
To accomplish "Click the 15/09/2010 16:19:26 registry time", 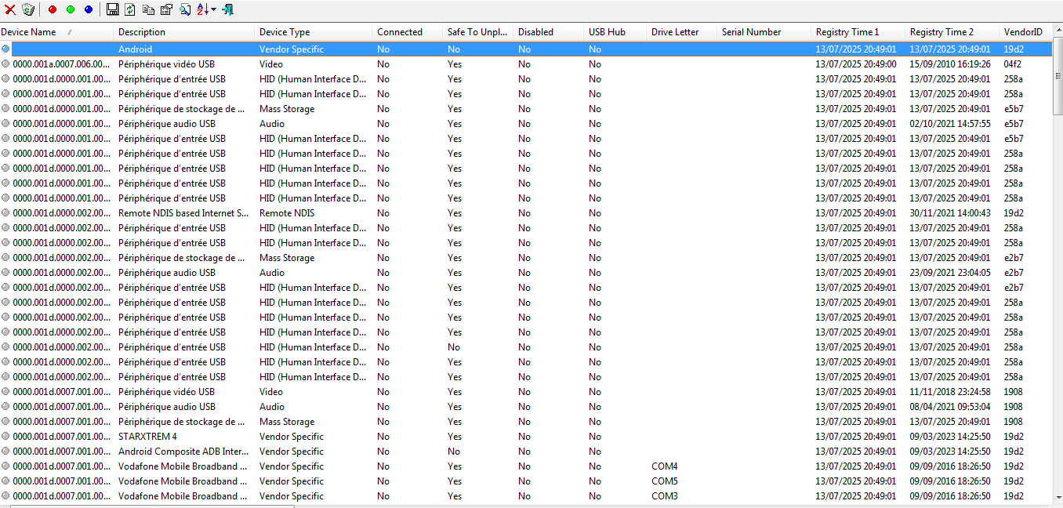I will pos(950,64).
